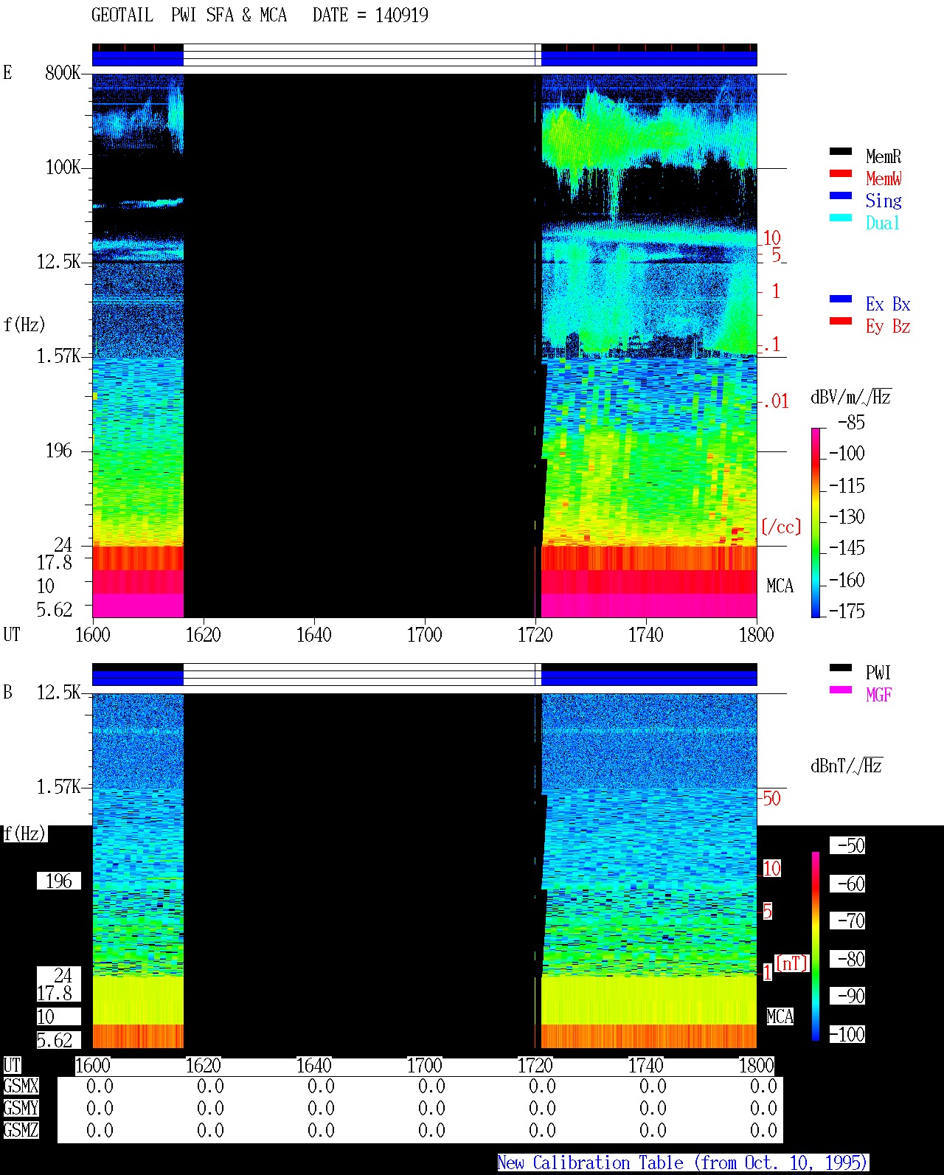Click the 800K frequency axis label
This screenshot has width=944, height=1175.
point(63,72)
